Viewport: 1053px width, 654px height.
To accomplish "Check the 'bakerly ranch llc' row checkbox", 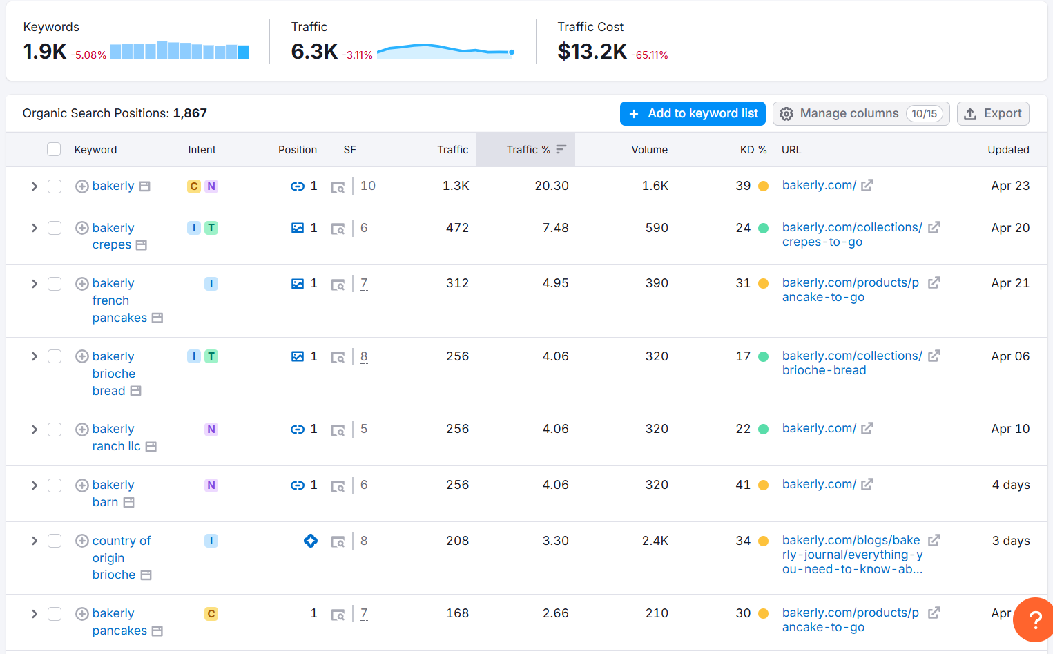I will [55, 430].
